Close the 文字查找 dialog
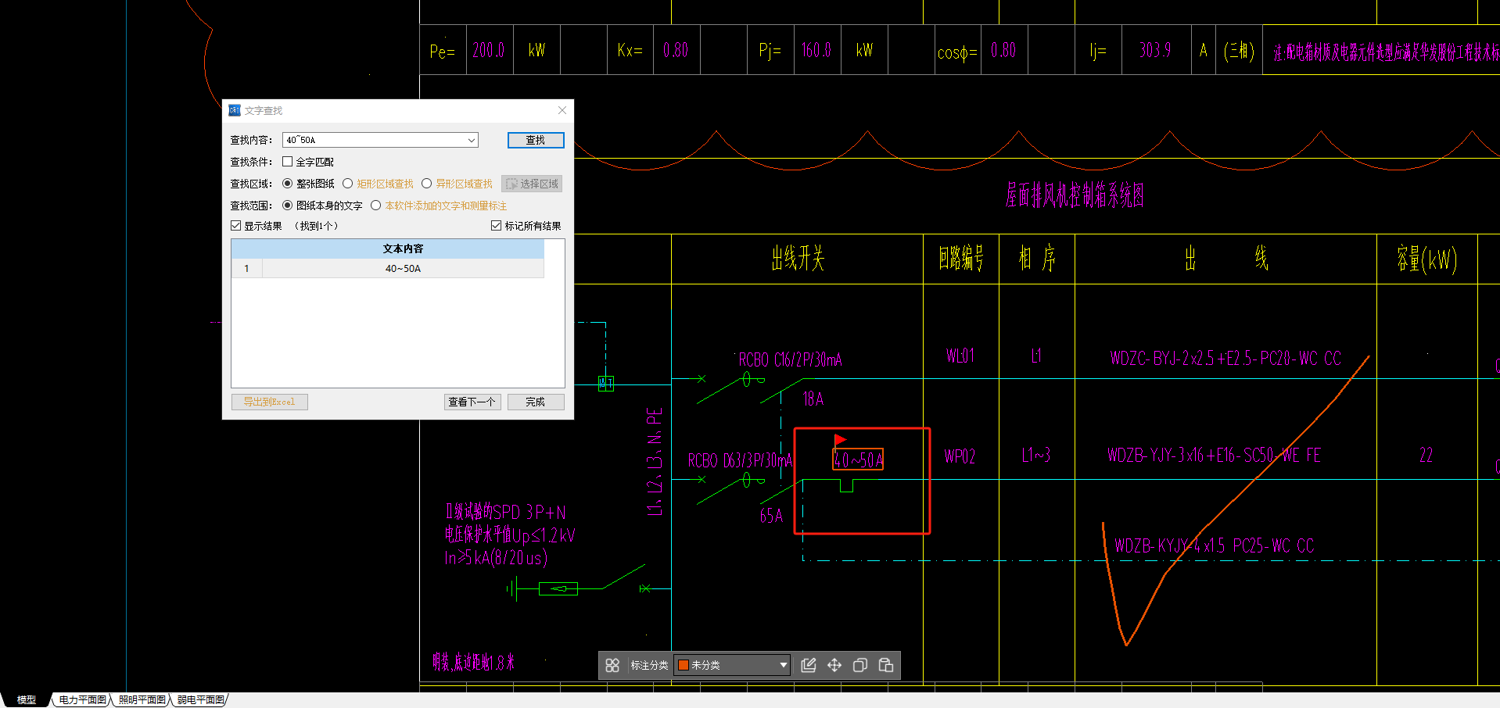The width and height of the screenshot is (1500, 708). coord(562,110)
